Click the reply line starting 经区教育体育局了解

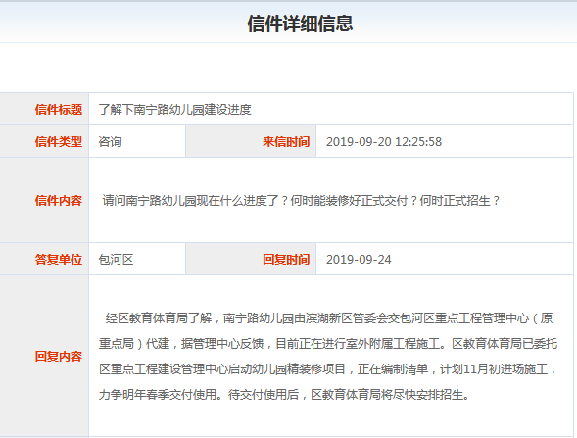329,318
